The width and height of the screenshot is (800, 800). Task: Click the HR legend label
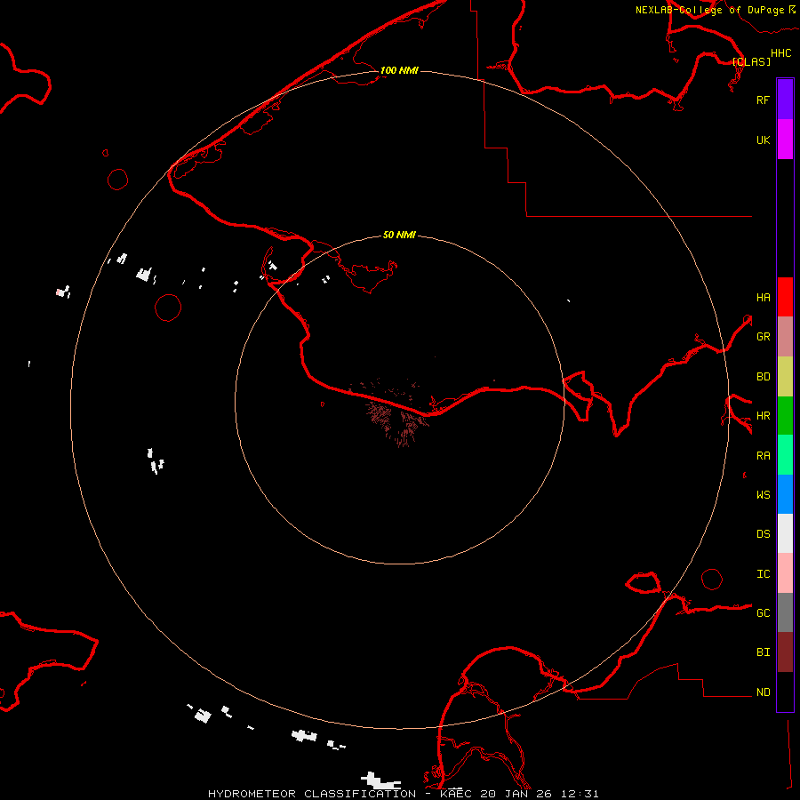tap(763, 415)
